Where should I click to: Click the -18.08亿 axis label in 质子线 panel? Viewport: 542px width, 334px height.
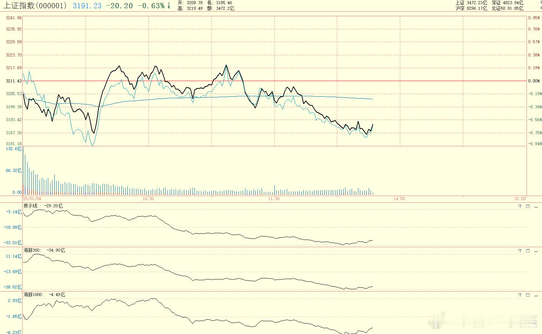click(13, 227)
